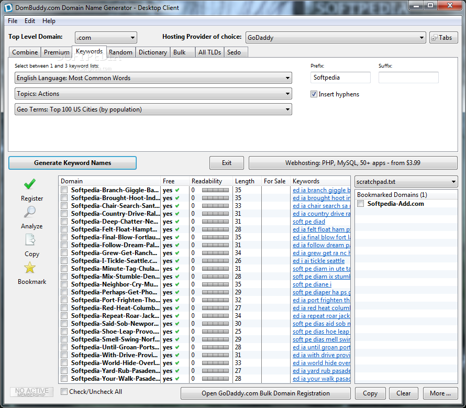Switch to the Combine tab

pos(25,52)
